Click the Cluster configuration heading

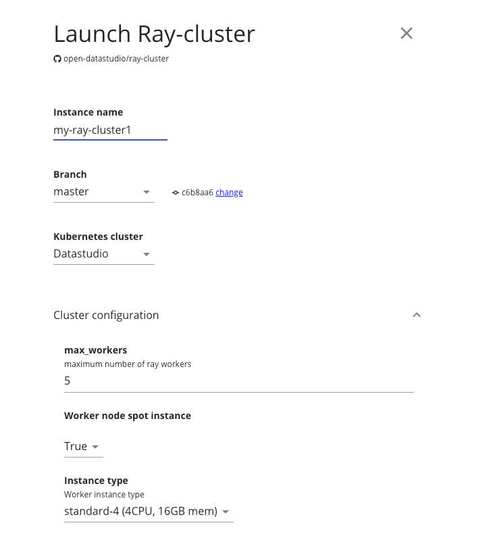[106, 315]
